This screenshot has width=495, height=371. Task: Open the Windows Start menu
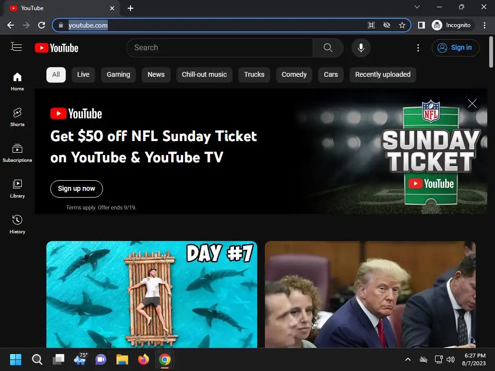(15, 359)
